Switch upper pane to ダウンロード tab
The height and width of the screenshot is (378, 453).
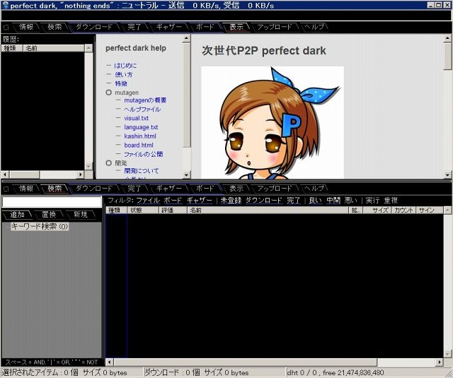pos(93,27)
